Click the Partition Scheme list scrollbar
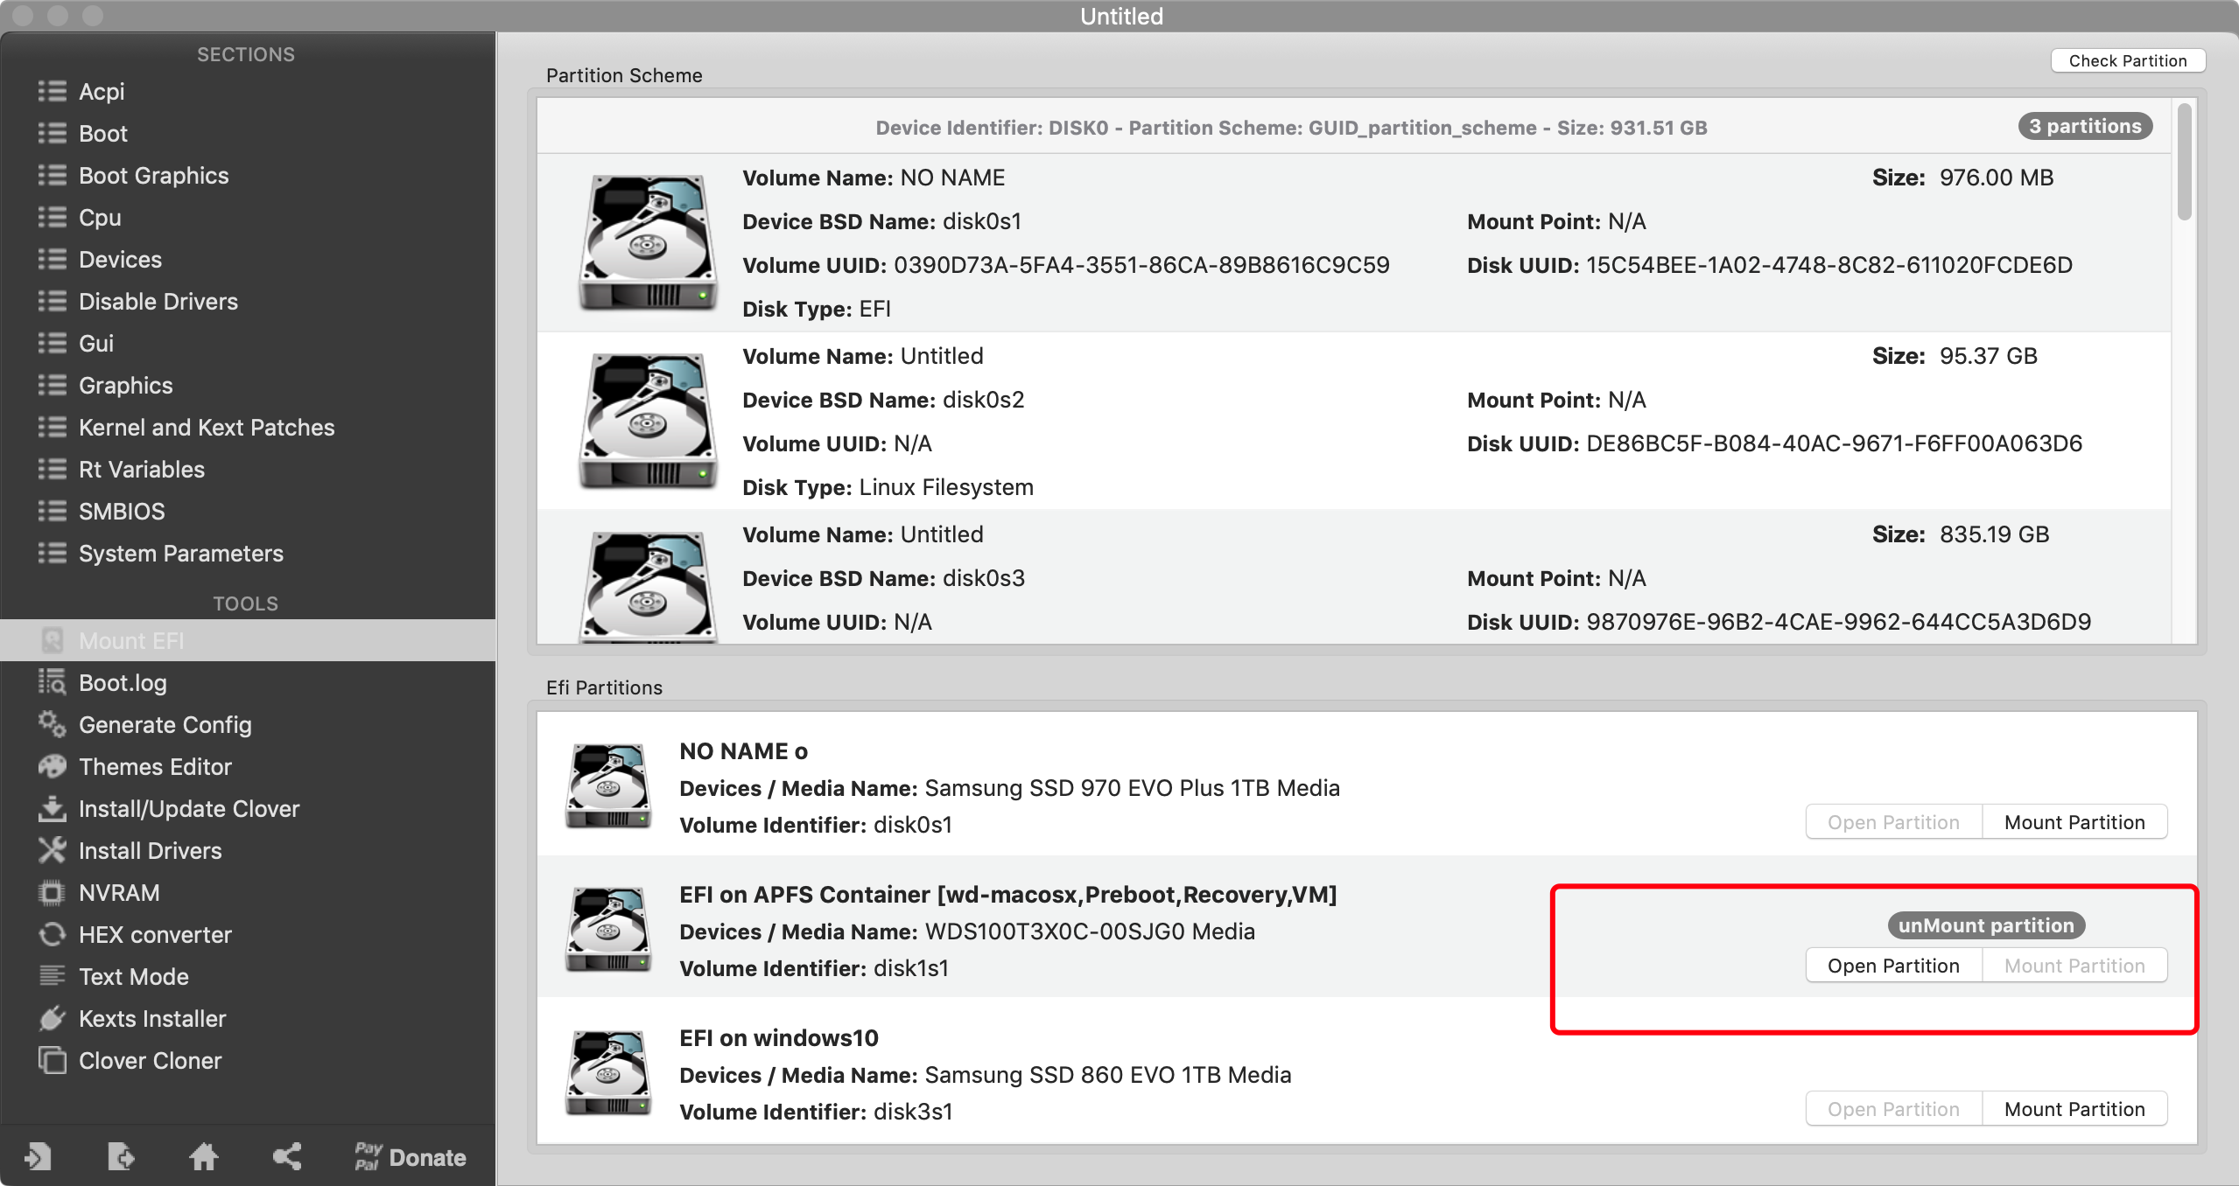This screenshot has width=2239, height=1186. 2184,163
